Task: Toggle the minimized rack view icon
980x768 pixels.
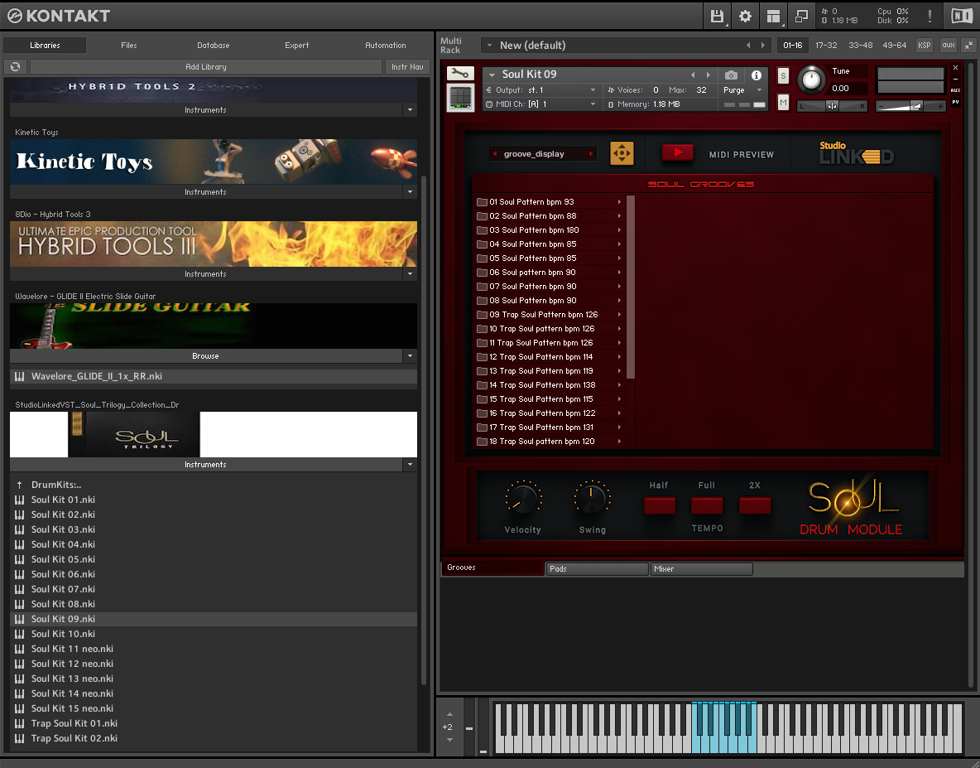Action: 801,17
